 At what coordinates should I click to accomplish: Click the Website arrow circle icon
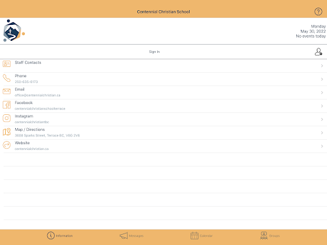coord(6,145)
